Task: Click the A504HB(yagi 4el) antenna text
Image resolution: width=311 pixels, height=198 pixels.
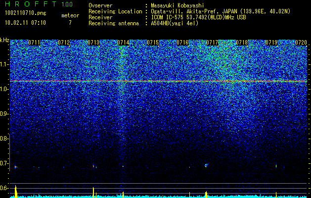Action: (x=175, y=23)
